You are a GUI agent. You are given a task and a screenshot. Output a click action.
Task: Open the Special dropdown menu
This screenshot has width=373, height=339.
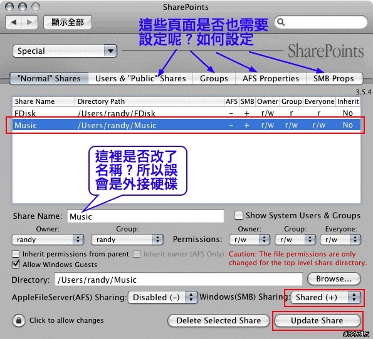tap(65, 51)
